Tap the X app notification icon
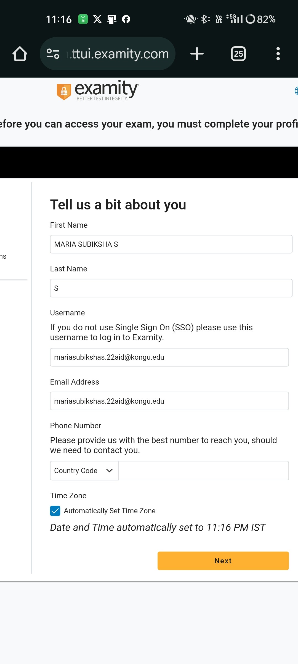This screenshot has width=298, height=664. point(97,19)
